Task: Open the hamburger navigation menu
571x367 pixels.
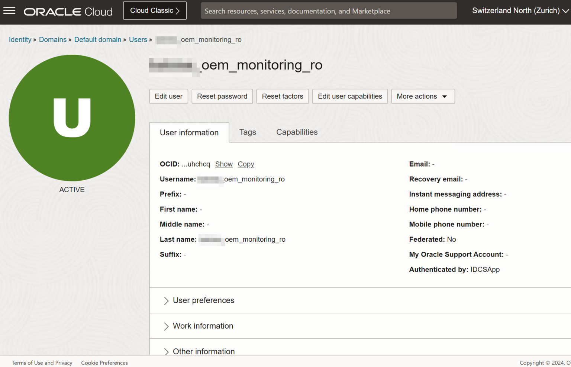Action: (x=9, y=11)
